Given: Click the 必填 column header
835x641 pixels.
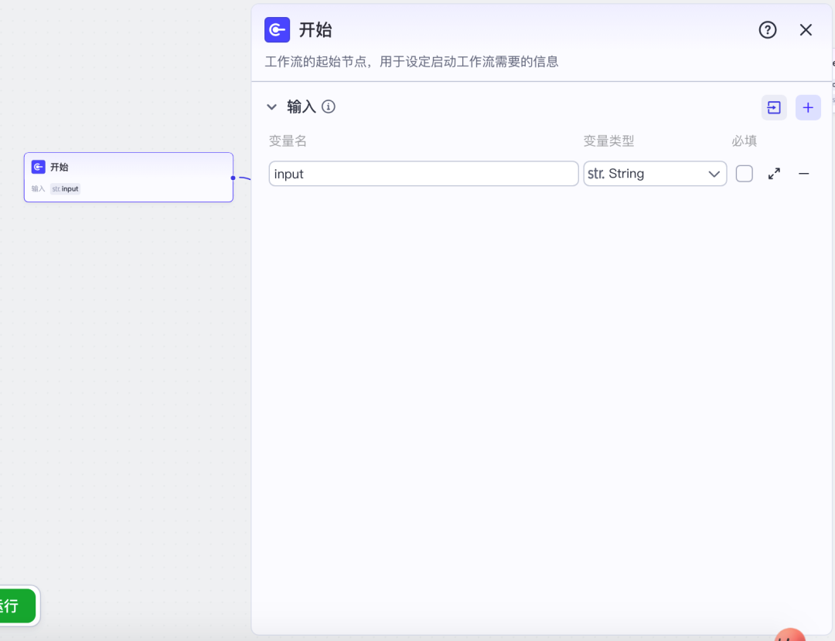Looking at the screenshot, I should tap(744, 141).
